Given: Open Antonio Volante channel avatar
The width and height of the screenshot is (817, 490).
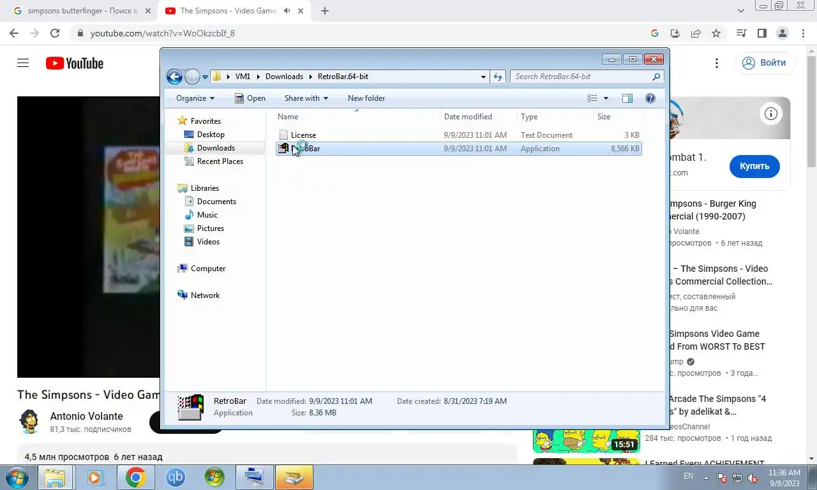Looking at the screenshot, I should coord(29,422).
